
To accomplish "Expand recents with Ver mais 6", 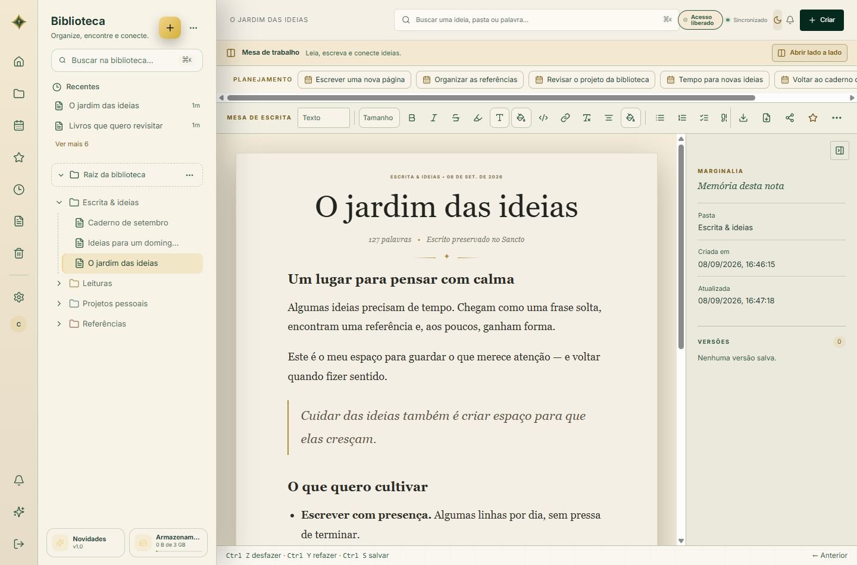I will pos(71,144).
